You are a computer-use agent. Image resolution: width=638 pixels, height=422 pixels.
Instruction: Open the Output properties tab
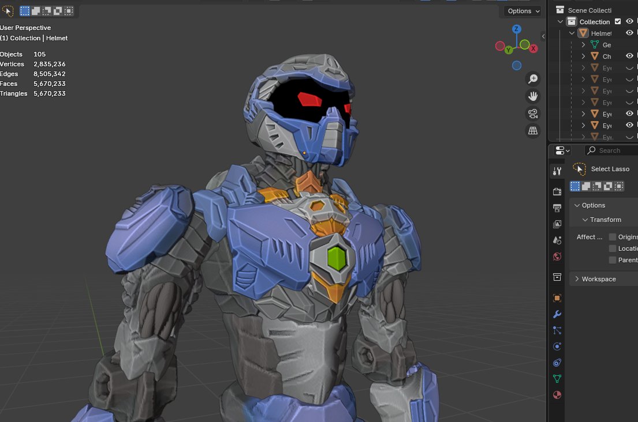[x=557, y=208]
